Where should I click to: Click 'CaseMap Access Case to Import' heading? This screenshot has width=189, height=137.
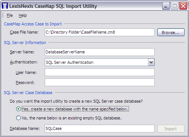[x=33, y=24]
